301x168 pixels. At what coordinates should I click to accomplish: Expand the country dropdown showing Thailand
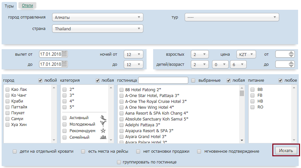(98, 29)
